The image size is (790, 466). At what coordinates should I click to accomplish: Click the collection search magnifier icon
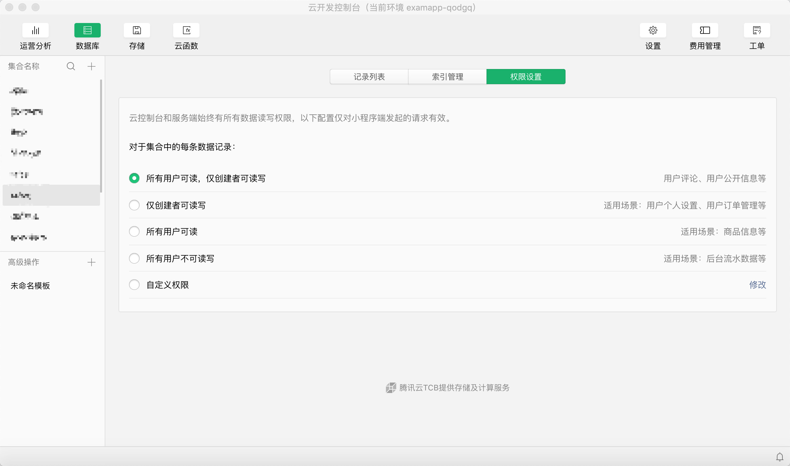71,66
